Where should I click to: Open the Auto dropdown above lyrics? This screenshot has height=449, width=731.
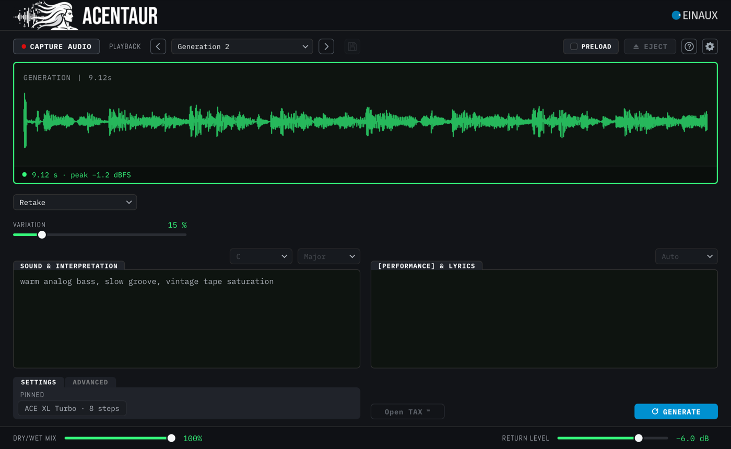click(x=687, y=256)
